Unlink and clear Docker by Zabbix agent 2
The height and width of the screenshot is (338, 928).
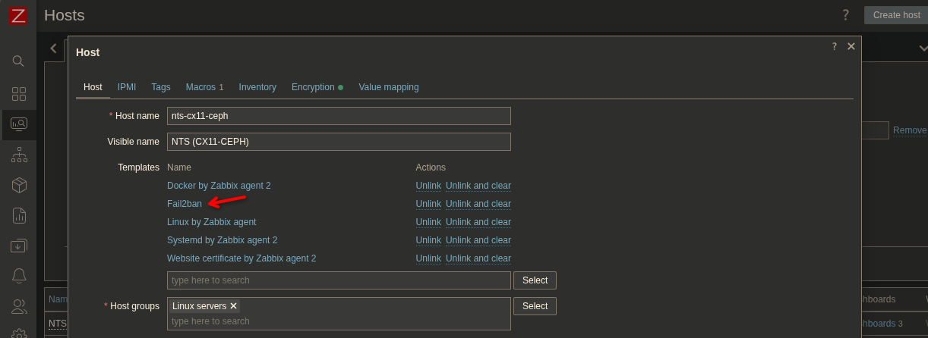pos(478,186)
